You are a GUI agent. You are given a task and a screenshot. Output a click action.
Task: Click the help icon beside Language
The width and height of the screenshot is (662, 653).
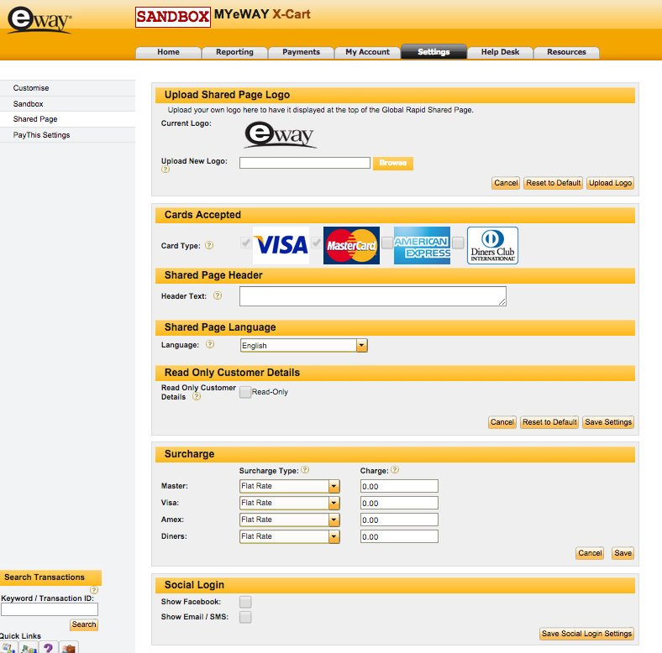pos(210,344)
